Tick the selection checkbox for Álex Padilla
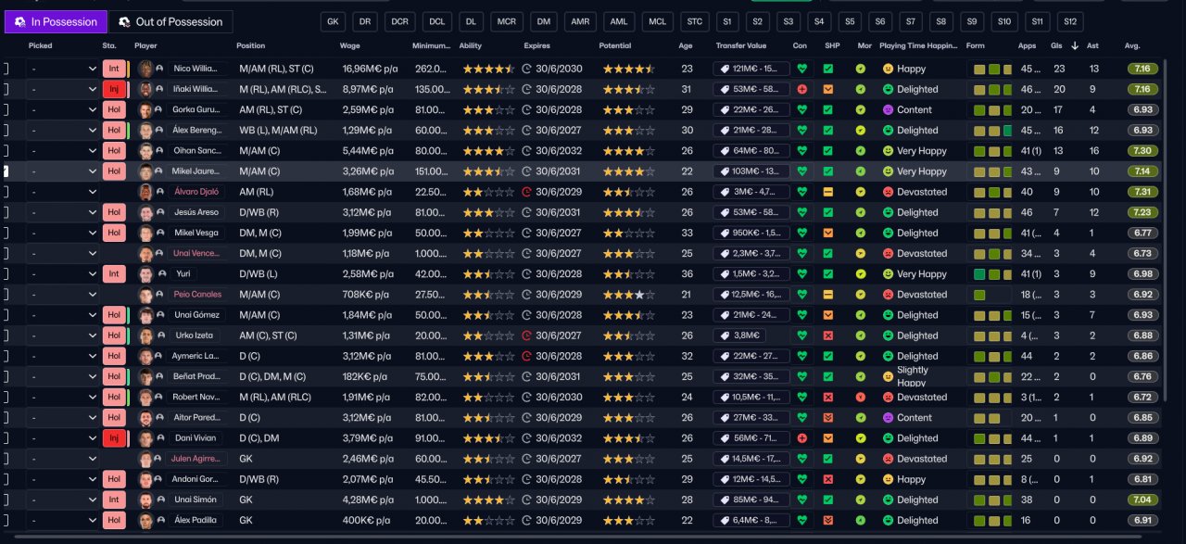Image resolution: width=1186 pixels, height=544 pixels. click(x=5, y=520)
